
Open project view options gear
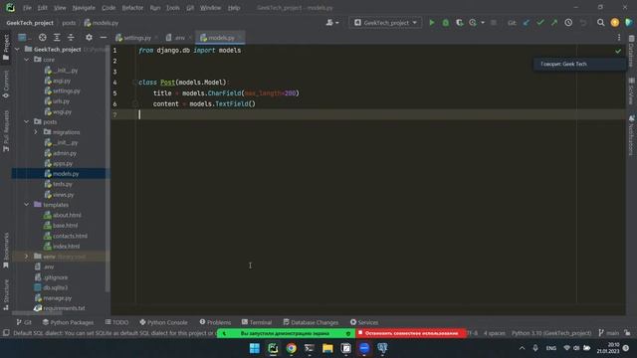[x=89, y=38]
